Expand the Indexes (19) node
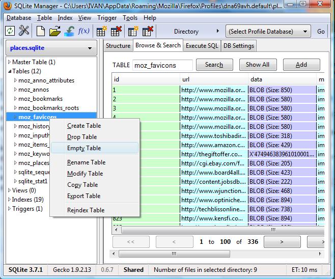Image resolution: width=335 pixels, height=279 pixels. point(9,200)
